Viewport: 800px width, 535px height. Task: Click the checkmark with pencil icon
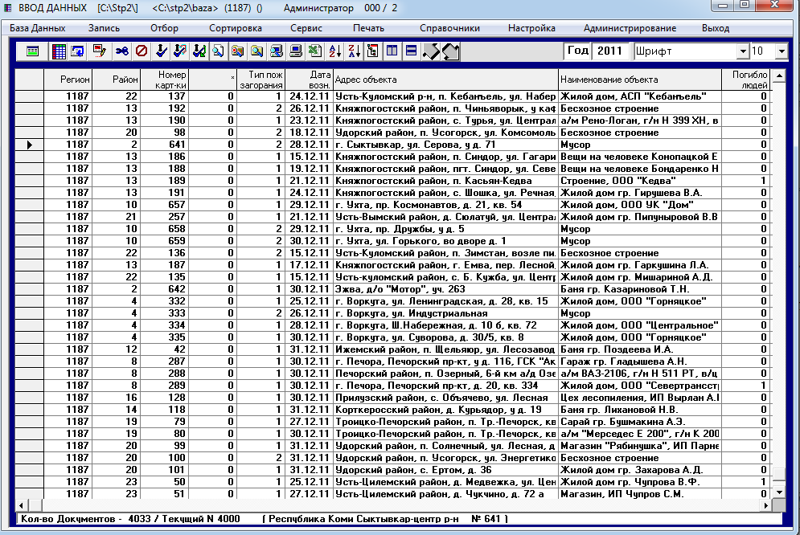point(180,51)
